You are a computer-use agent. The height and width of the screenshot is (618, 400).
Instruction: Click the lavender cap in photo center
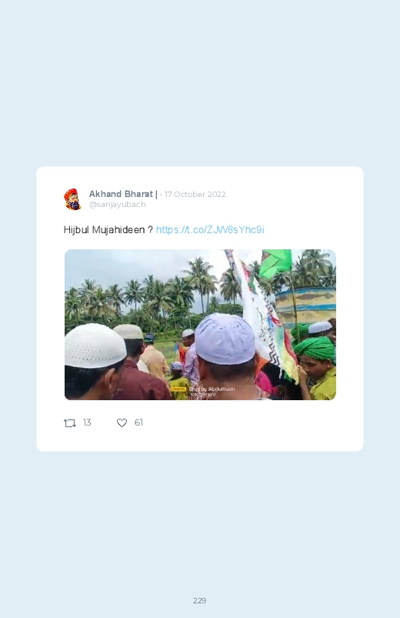pyautogui.click(x=225, y=339)
